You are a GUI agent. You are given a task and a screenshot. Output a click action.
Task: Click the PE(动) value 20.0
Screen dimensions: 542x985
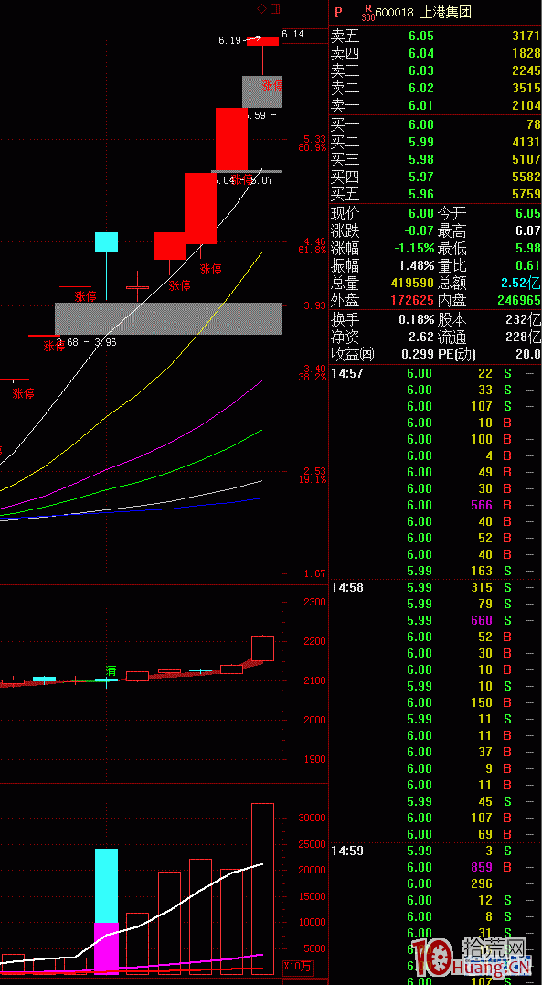pyautogui.click(x=527, y=354)
